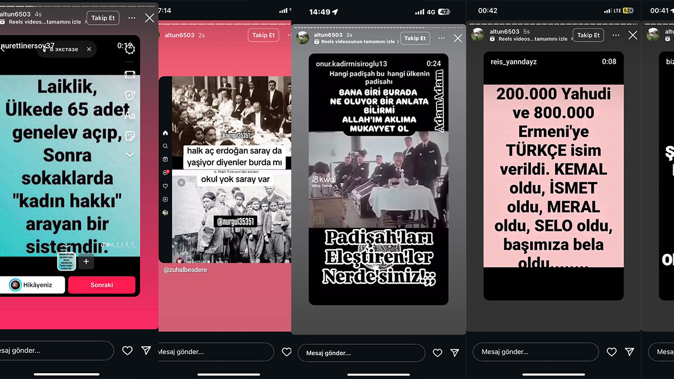Screen dimensions: 674x379
Task: Toggle the heart on the second story
Action: 286,352
